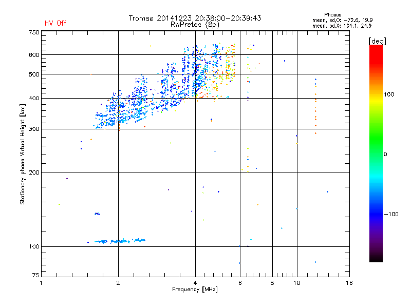Screen dimensions: 411x308
Task: Click y-axis tick label 400
Action: [34, 98]
